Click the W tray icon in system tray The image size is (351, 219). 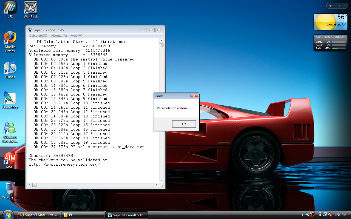click(x=312, y=215)
